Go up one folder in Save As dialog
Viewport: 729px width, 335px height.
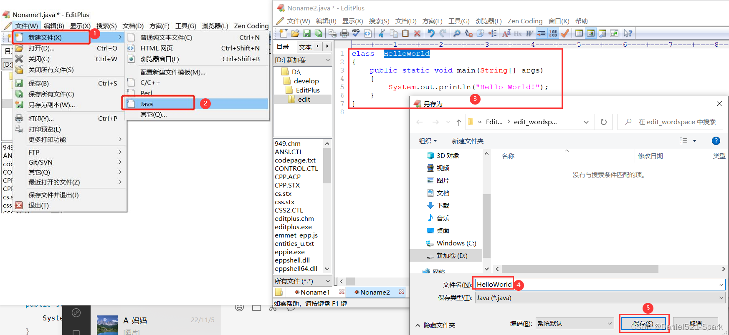point(459,122)
